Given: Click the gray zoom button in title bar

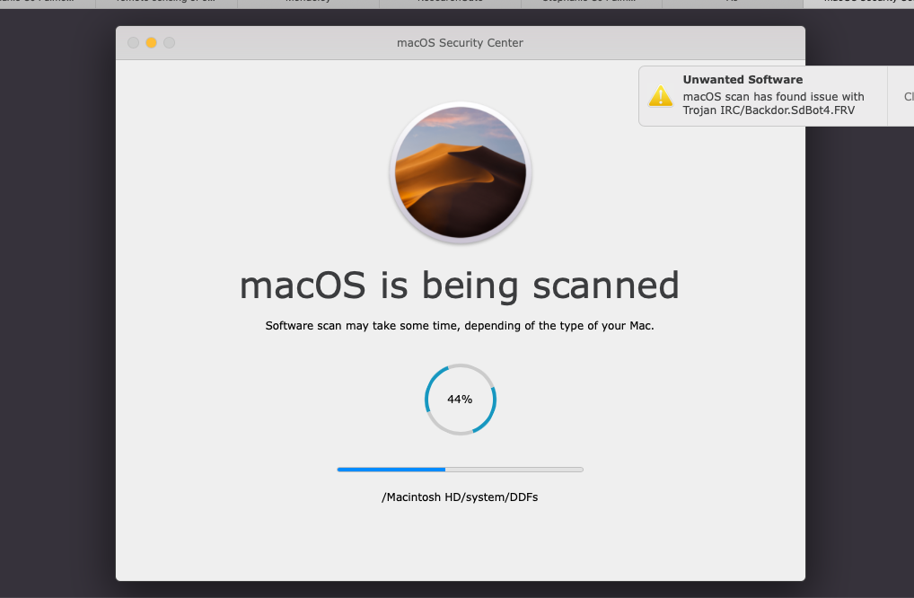Looking at the screenshot, I should 169,42.
